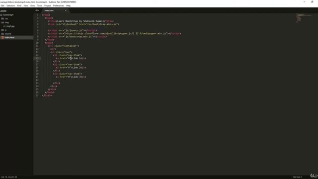This screenshot has height=179, width=318.
Task: Open the Project menu
Action: click(48, 5)
